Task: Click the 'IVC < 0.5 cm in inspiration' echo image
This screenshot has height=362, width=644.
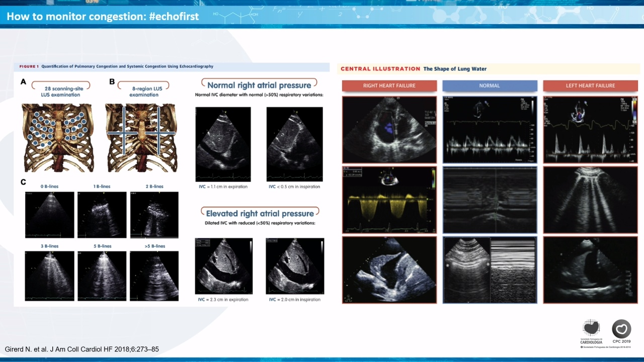Action: pos(294,144)
